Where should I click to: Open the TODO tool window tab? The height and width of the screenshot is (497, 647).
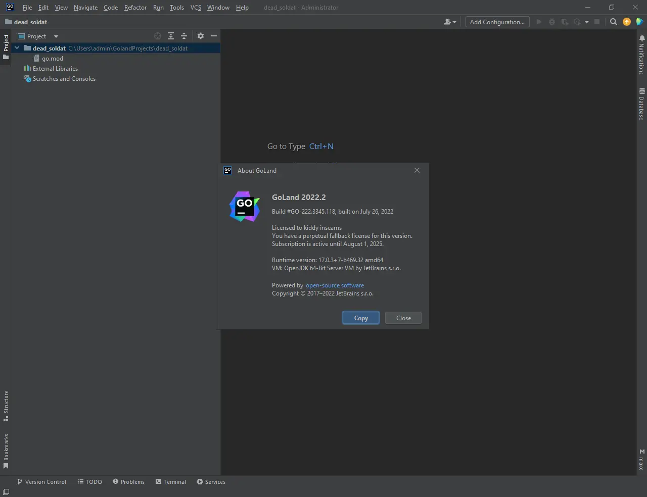(x=90, y=482)
